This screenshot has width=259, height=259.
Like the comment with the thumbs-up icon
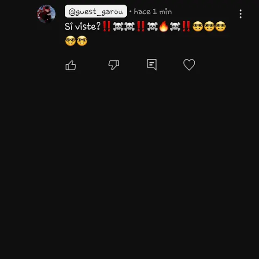pyautogui.click(x=71, y=65)
